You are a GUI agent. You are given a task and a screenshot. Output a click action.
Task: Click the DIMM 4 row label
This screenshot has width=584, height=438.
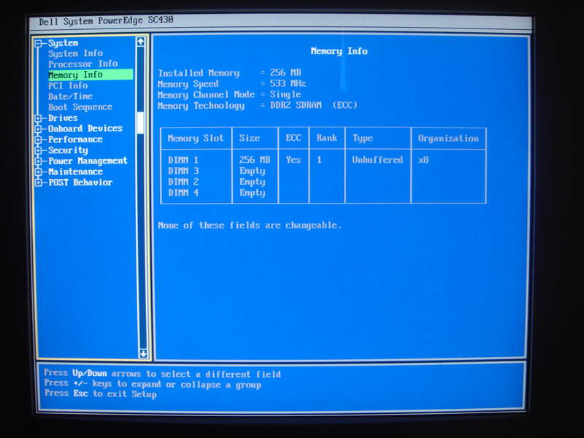[x=183, y=193]
